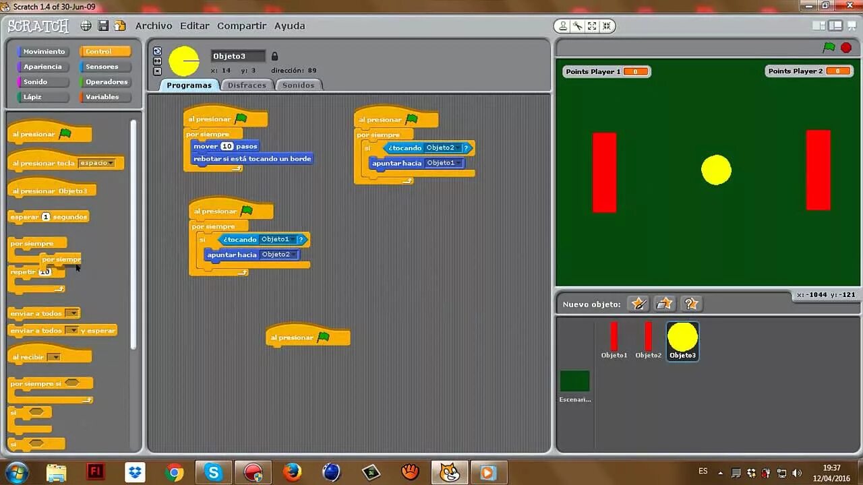Select the Programas tab
This screenshot has height=485, width=863.
tap(189, 85)
